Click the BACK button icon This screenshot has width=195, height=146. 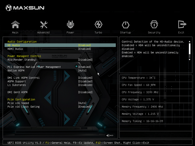click(x=110, y=136)
